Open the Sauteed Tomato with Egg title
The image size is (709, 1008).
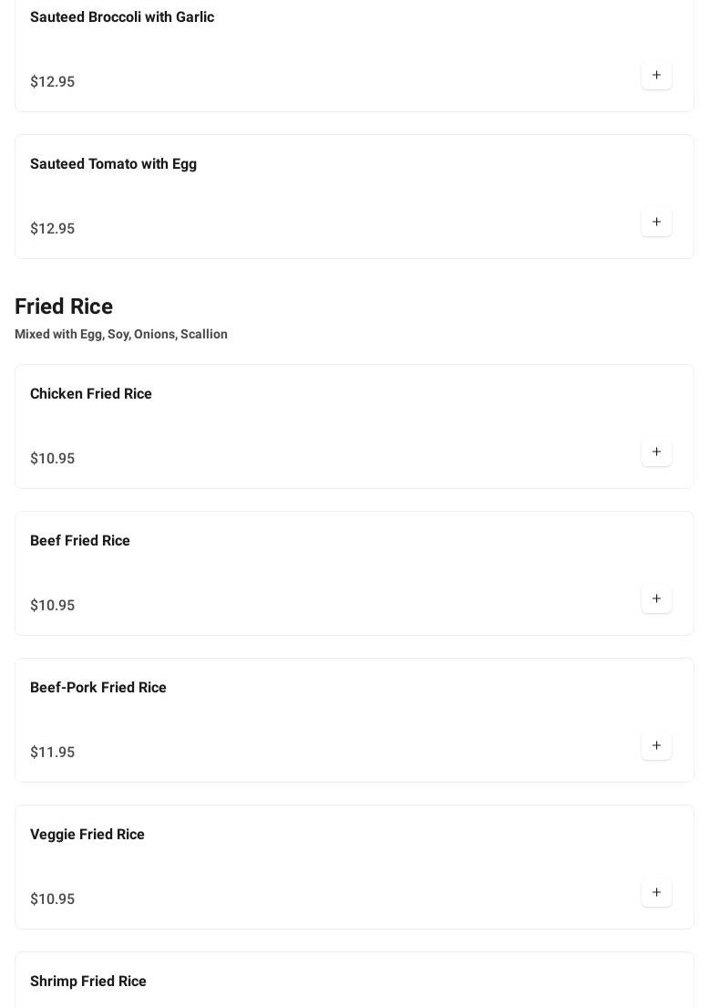click(113, 164)
